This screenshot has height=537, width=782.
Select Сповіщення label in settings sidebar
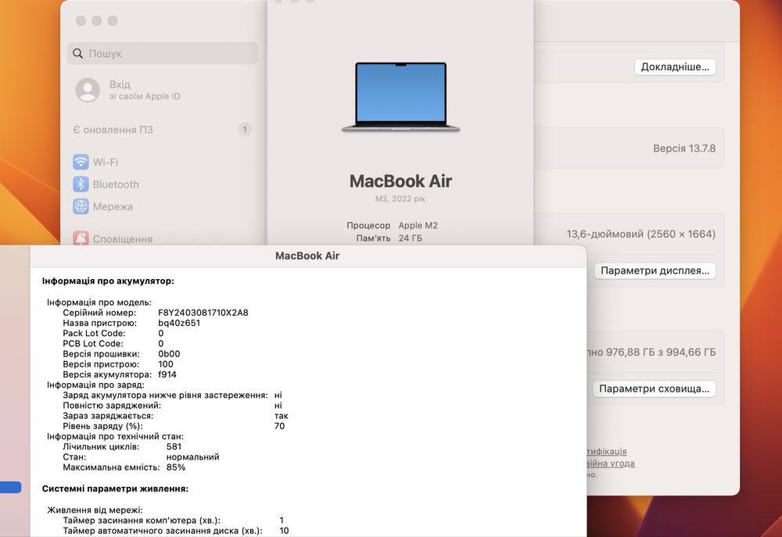123,239
